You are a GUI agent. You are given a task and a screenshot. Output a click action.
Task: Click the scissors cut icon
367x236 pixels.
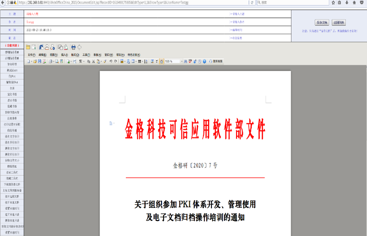(94, 61)
